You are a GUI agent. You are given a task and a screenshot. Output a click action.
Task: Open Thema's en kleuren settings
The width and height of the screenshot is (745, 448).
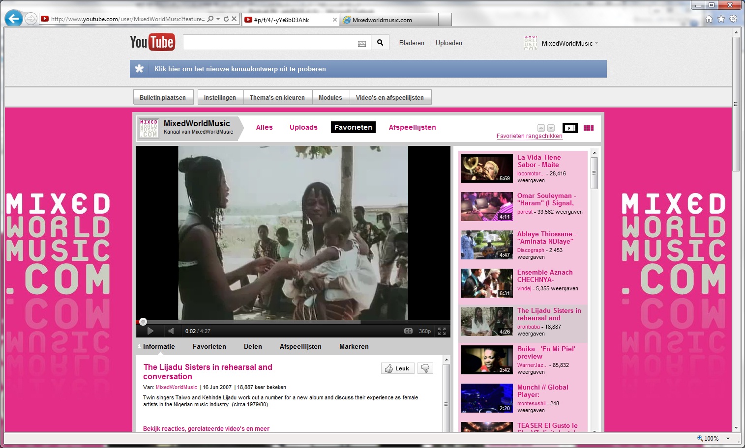coord(277,97)
